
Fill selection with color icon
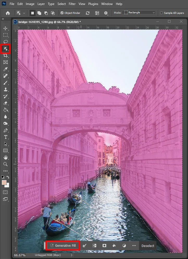coord(114,246)
